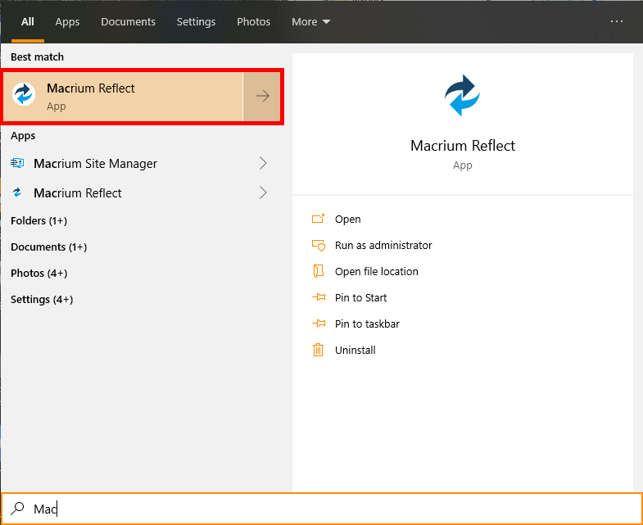Choose Pin to taskbar
The image size is (643, 525).
367,324
